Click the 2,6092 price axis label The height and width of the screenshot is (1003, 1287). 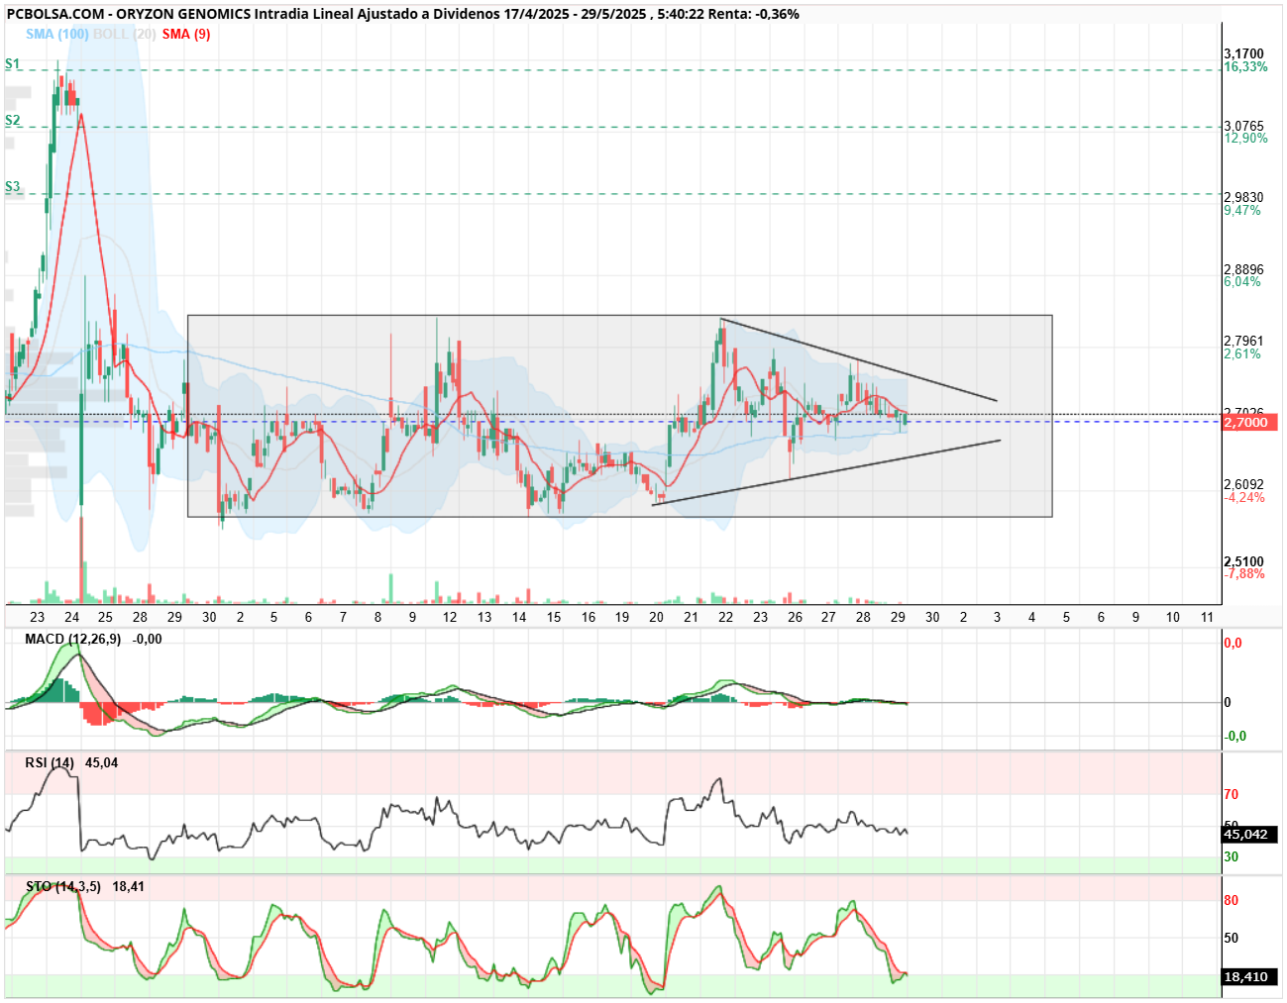pos(1244,484)
